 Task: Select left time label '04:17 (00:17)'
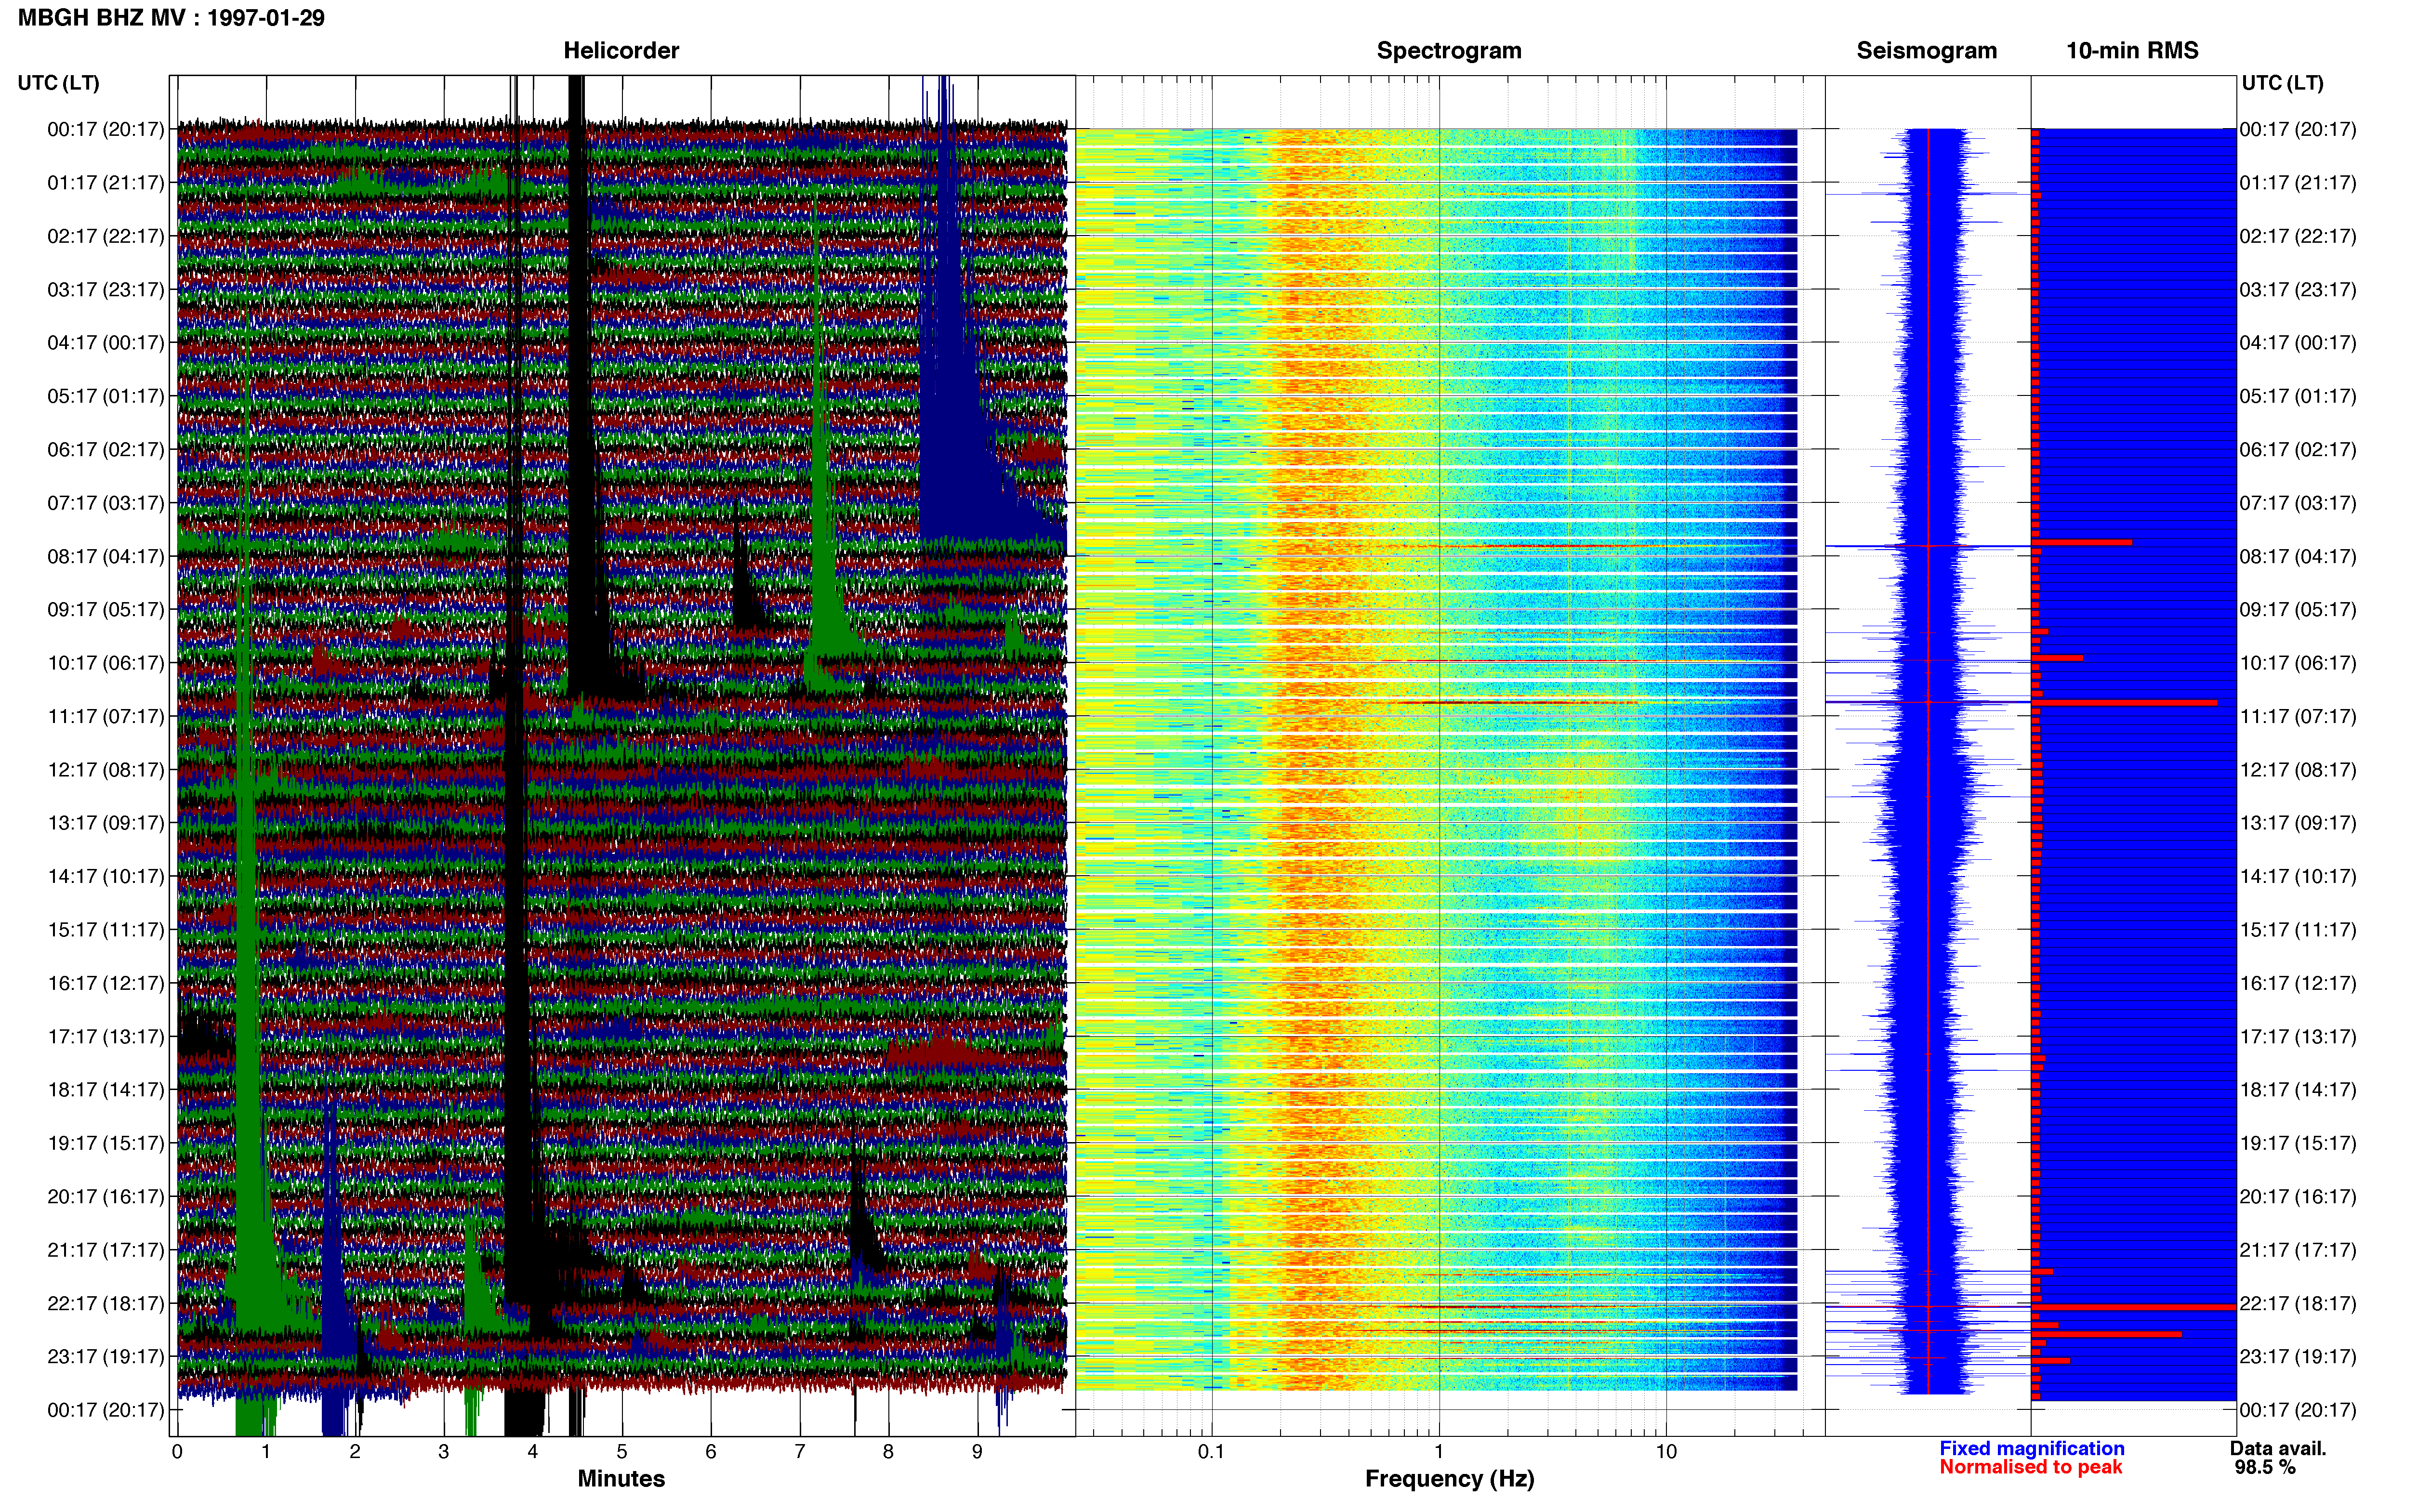click(x=106, y=343)
